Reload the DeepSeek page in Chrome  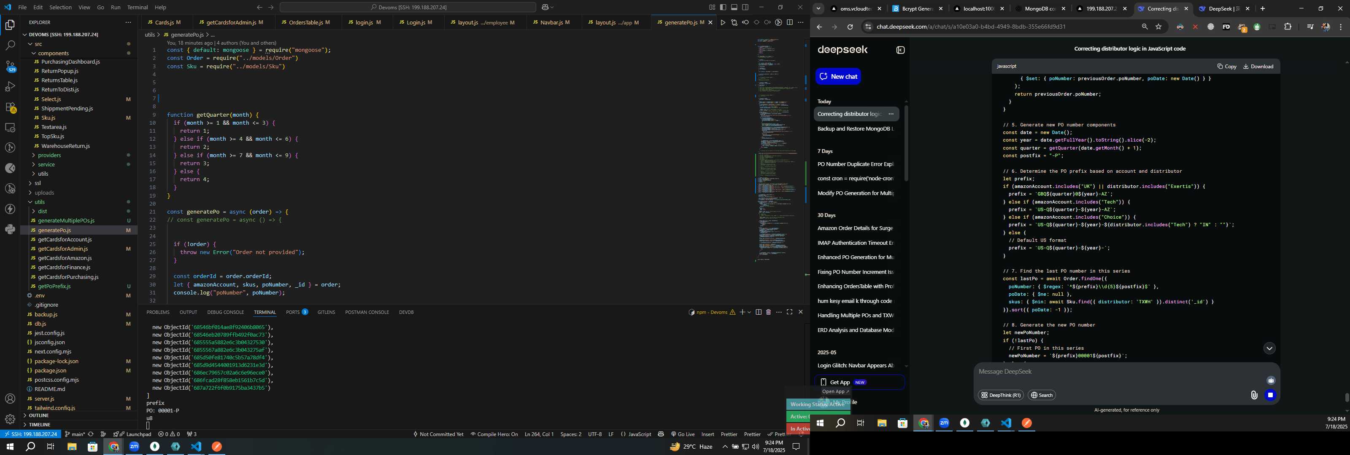point(850,27)
